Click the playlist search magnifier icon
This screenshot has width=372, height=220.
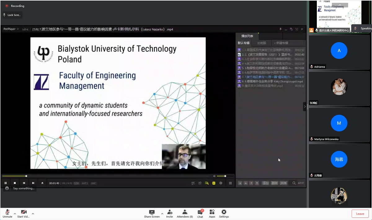tap(294, 183)
